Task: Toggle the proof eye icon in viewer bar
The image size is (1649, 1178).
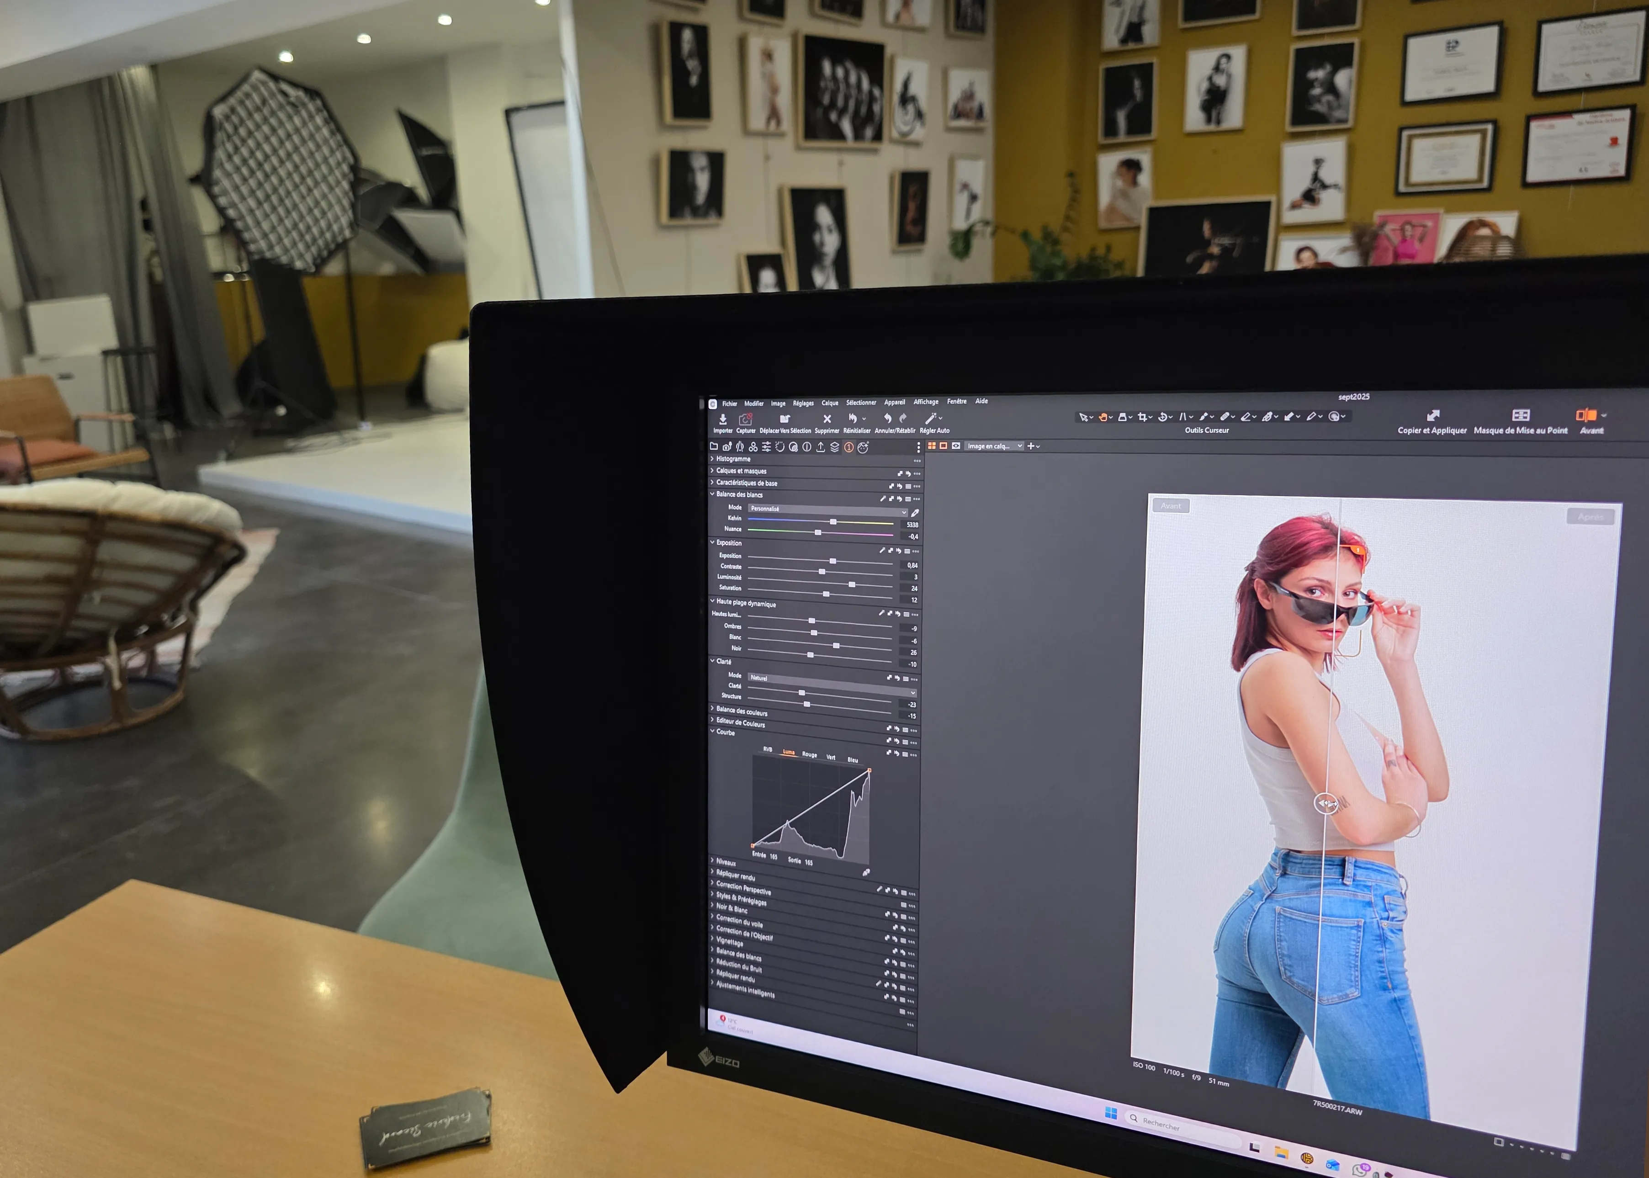Action: (956, 446)
